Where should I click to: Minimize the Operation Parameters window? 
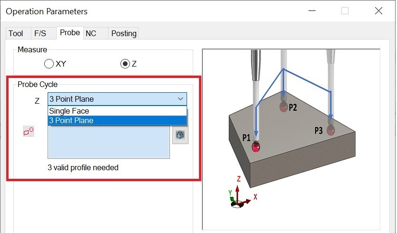pyautogui.click(x=312, y=11)
